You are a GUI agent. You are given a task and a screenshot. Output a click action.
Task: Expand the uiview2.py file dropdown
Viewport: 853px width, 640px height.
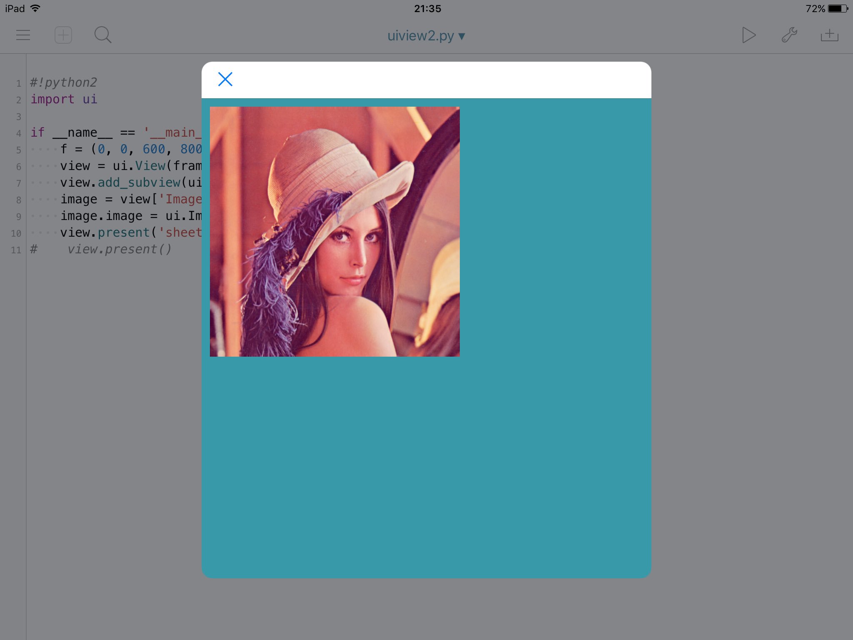click(426, 36)
